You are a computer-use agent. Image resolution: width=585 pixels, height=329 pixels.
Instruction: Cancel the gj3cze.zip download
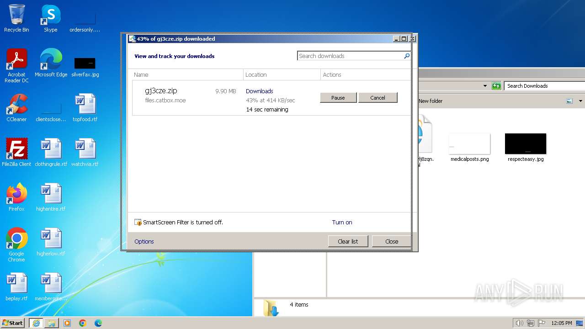pos(378,98)
